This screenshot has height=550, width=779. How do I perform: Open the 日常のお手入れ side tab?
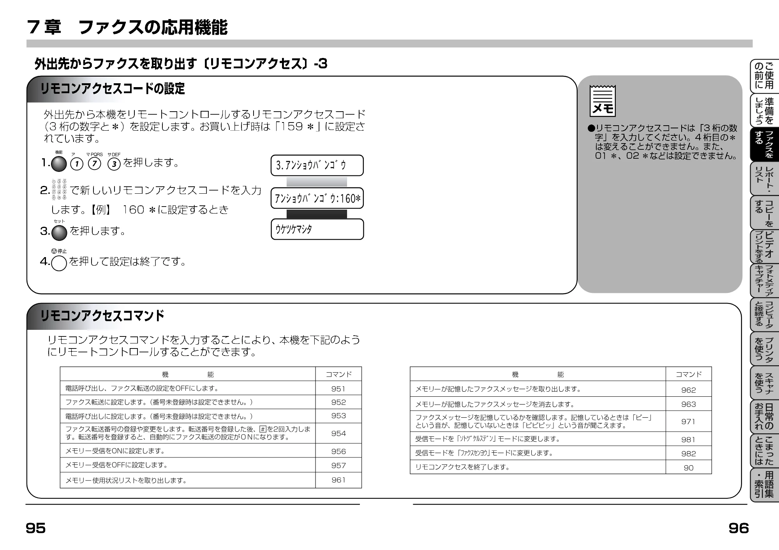(764, 417)
